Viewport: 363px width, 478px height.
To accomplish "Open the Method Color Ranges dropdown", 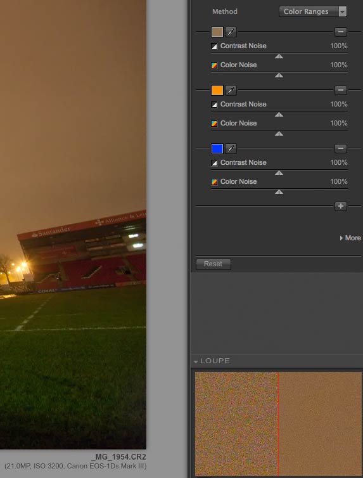I will (x=313, y=11).
